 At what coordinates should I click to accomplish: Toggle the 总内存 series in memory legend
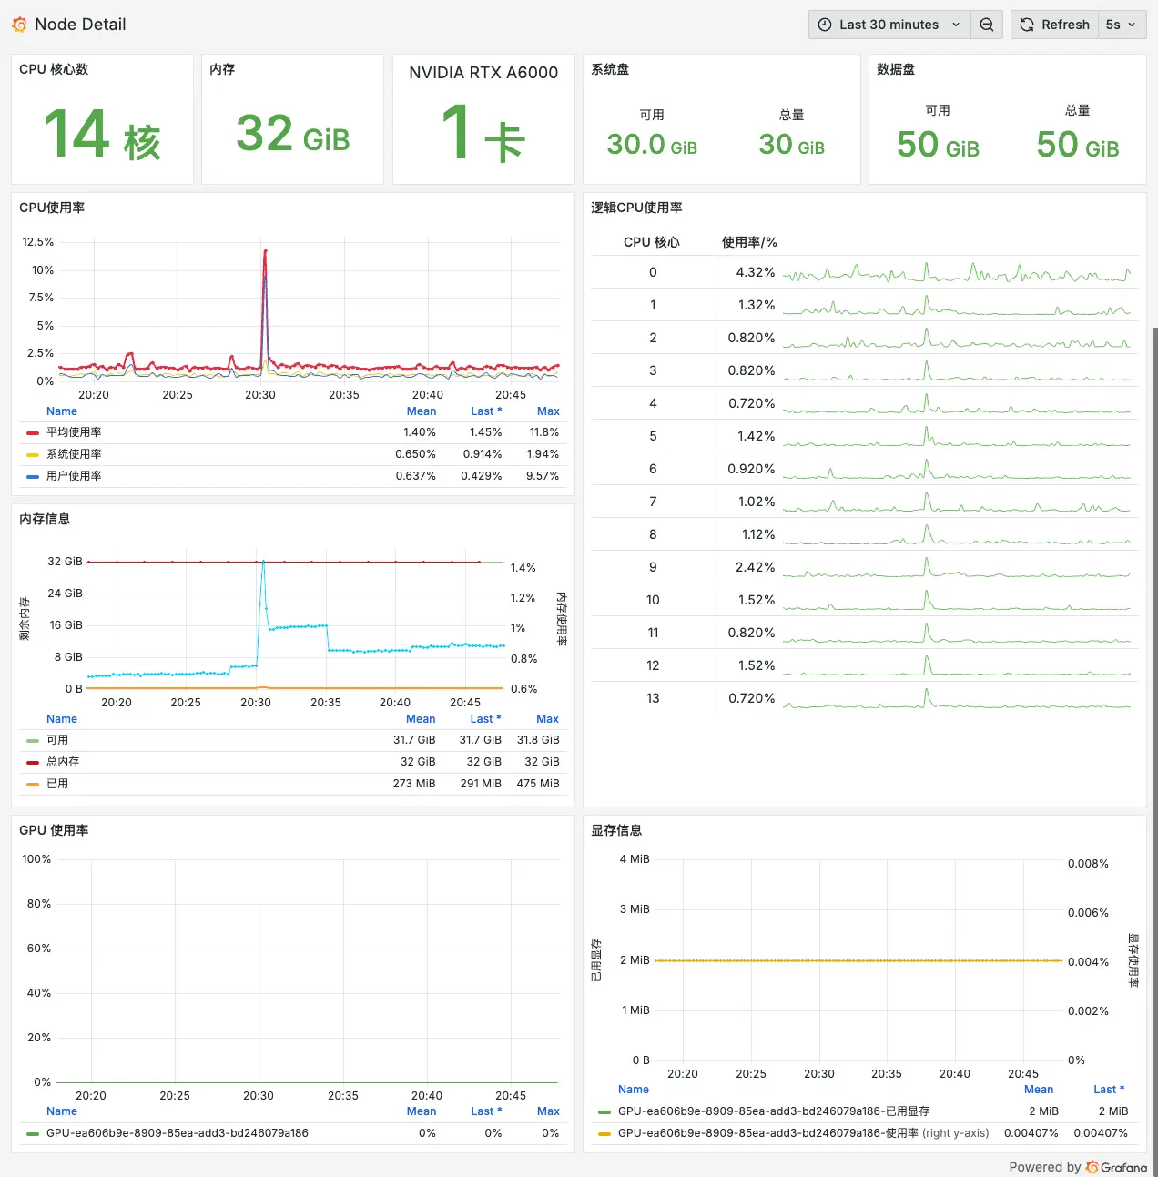tap(63, 762)
